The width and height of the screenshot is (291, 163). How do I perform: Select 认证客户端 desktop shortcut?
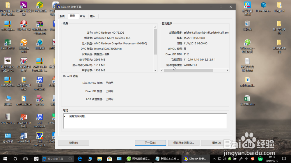[24, 26]
